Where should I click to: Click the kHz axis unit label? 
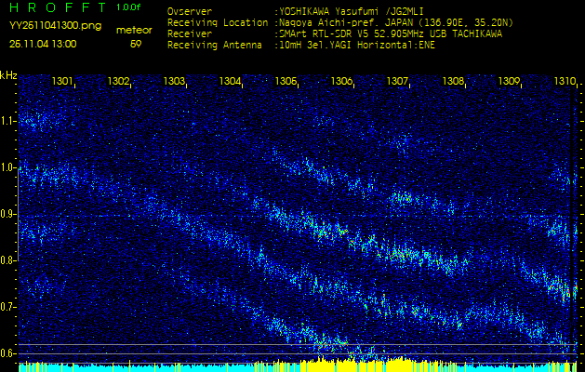8,75
